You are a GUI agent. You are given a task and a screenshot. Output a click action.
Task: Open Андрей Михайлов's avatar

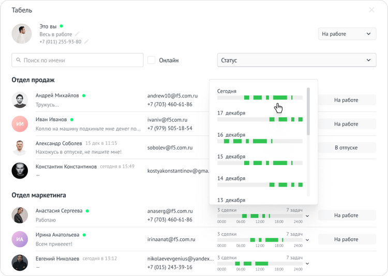point(20,100)
